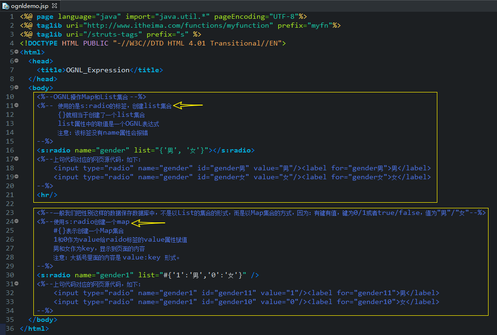Click the "-//W3C//DTD HTML 4.01 Transitional//EN" string
497x335 pixels.
coord(197,43)
